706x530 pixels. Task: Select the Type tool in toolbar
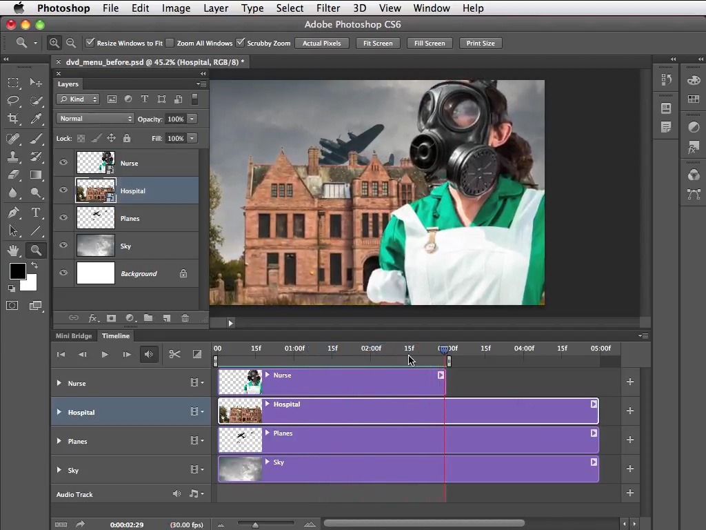(x=36, y=213)
